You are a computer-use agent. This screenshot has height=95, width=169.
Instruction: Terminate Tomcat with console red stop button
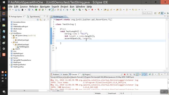click(125, 74)
